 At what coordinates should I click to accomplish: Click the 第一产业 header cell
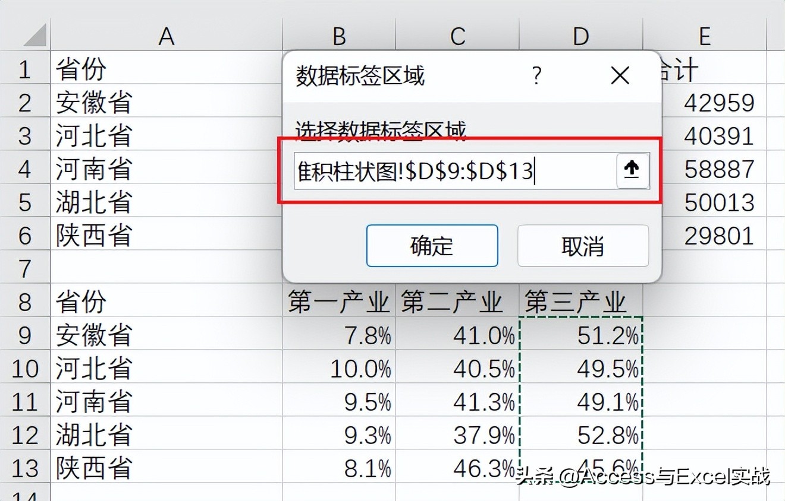338,302
